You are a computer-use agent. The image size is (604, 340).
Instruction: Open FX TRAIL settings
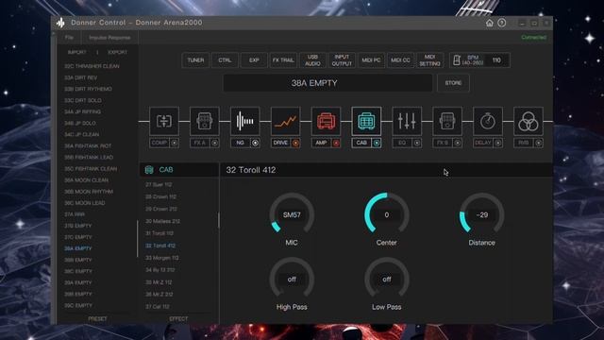[x=283, y=60]
